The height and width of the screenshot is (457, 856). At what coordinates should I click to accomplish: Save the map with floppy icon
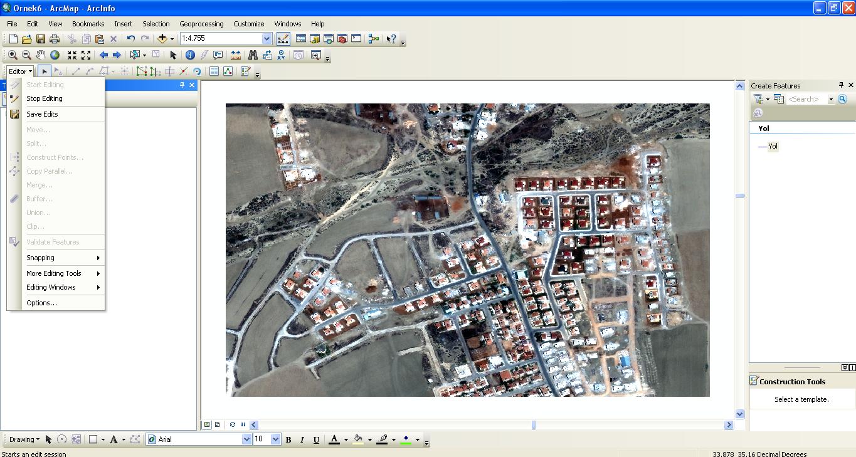click(x=41, y=39)
